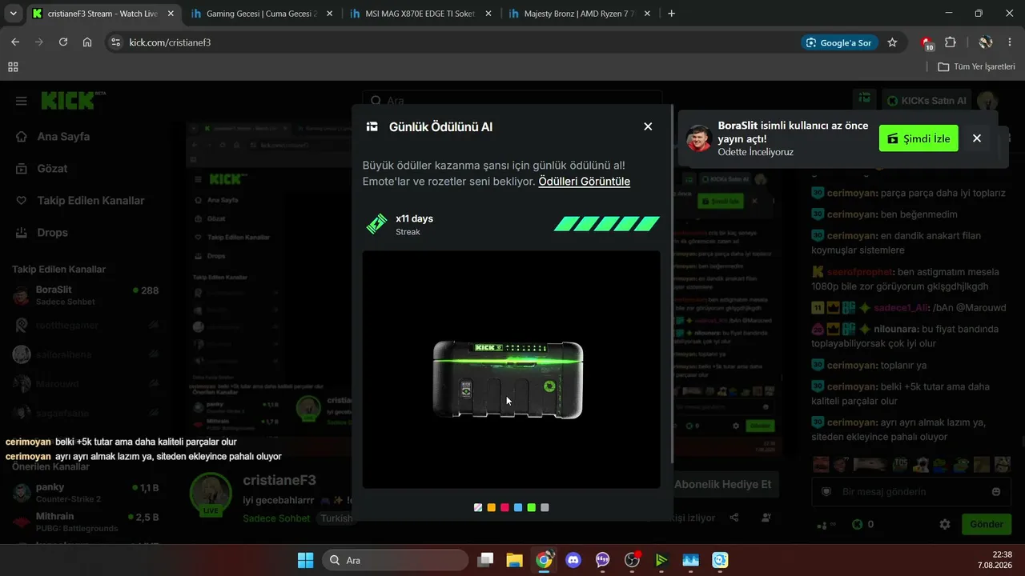1025x576 pixels.
Task: Switch to the MSI MAG X870E tab
Action: pos(422,14)
